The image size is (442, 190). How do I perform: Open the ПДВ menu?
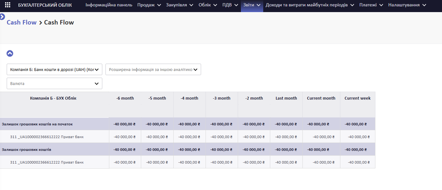pos(230,5)
